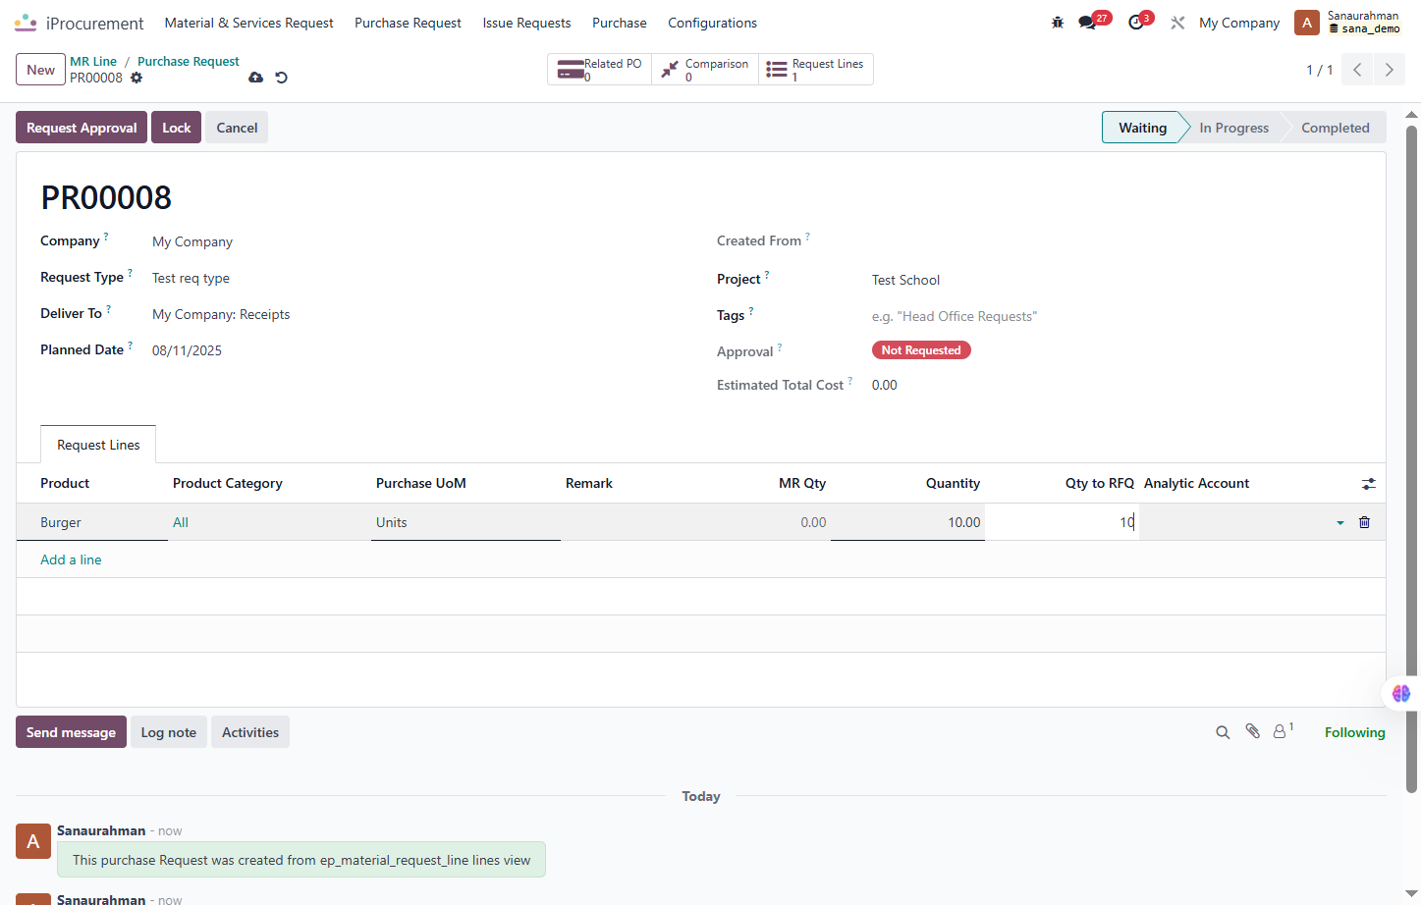
Task: Click the New record button
Action: (40, 70)
